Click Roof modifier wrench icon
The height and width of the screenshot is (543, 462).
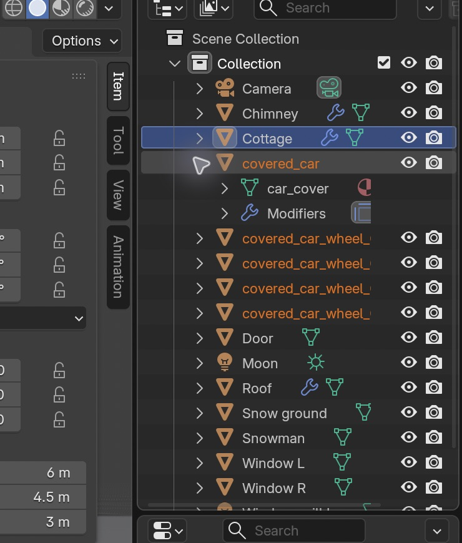coord(309,387)
